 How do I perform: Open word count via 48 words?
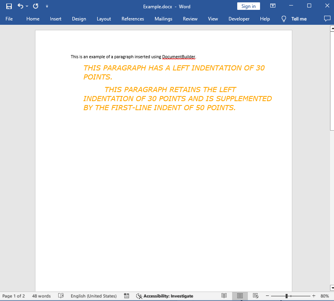coord(41,296)
